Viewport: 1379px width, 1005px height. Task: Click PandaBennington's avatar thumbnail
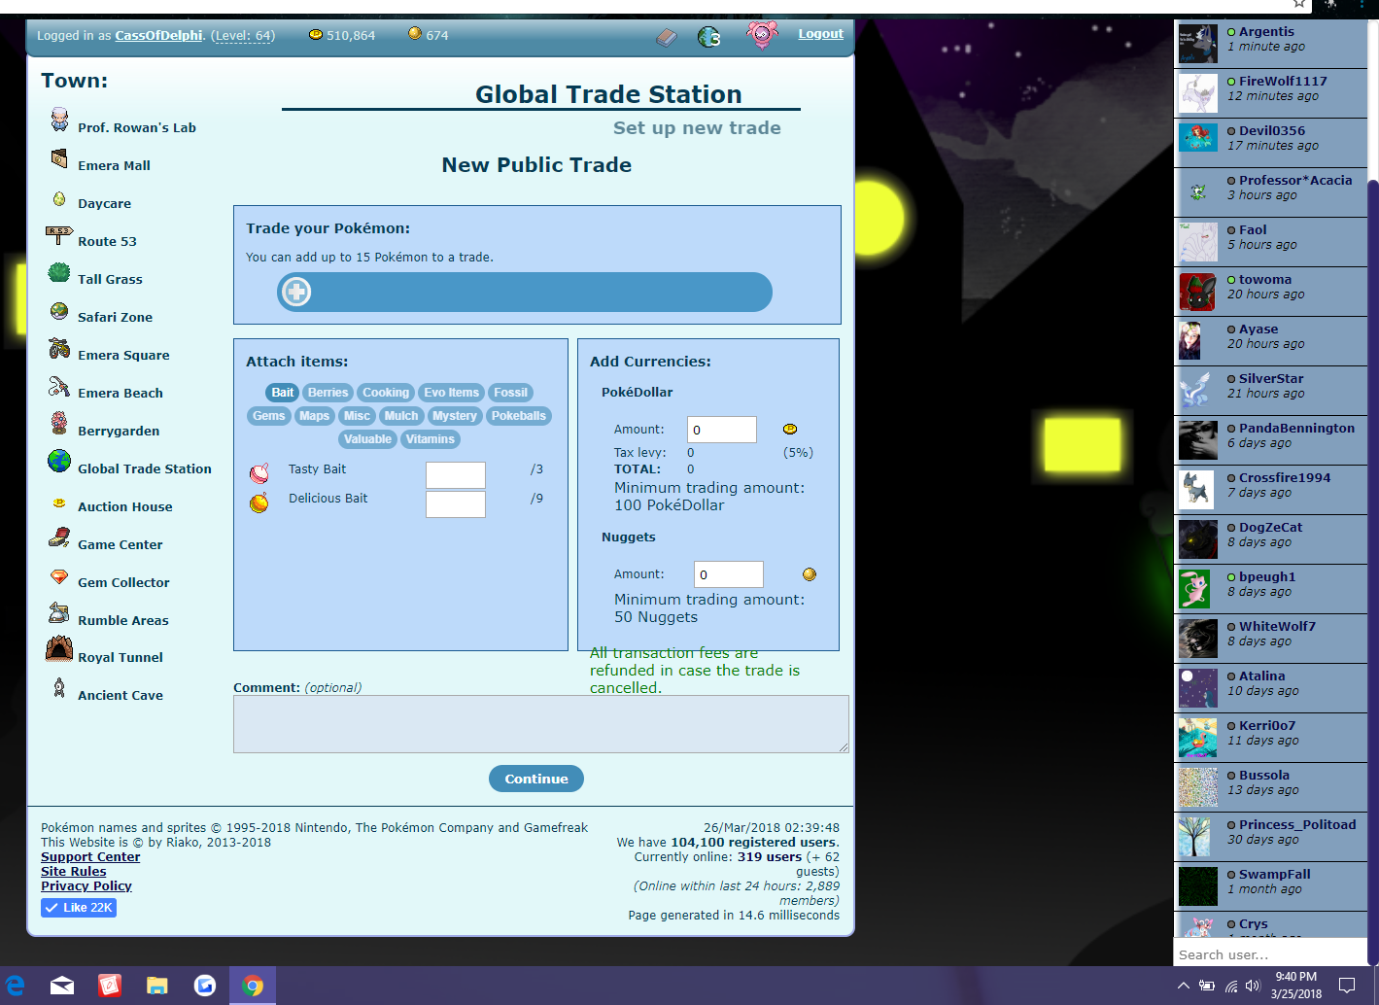click(1198, 440)
